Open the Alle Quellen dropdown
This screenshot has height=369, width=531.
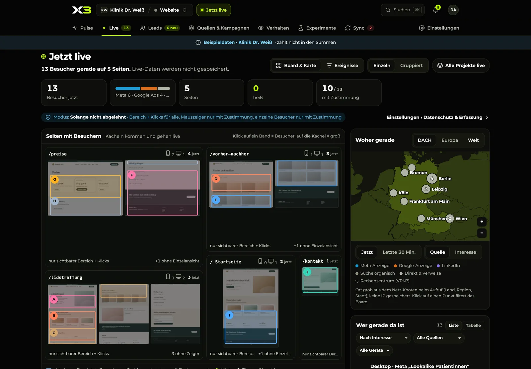[x=439, y=338]
